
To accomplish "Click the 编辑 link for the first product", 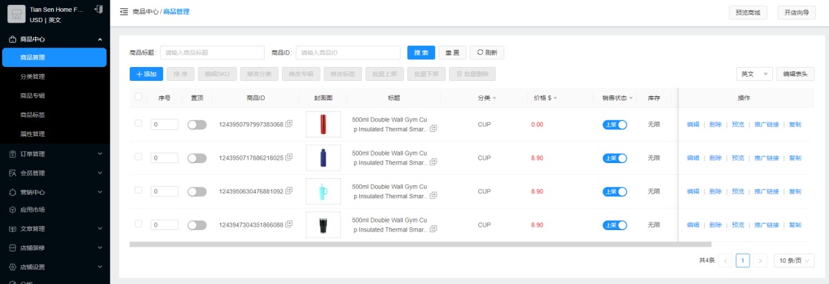I will tap(693, 124).
